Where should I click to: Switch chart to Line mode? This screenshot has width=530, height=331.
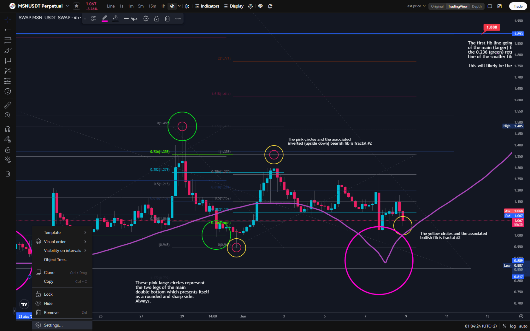click(x=111, y=6)
